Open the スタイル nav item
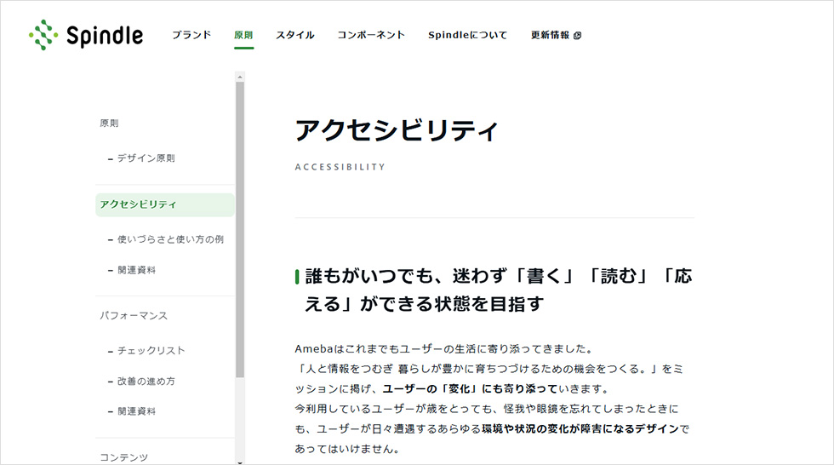 295,35
